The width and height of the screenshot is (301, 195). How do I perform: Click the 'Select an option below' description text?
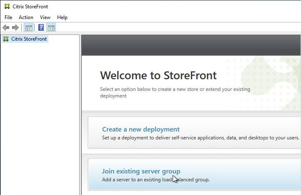pyautogui.click(x=175, y=93)
